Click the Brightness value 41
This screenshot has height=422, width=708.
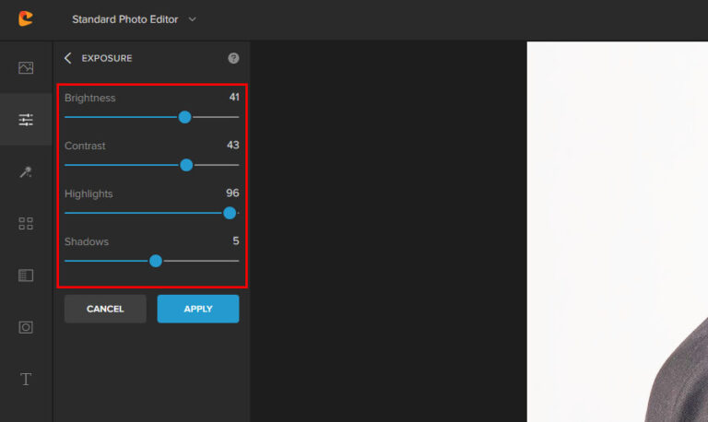(234, 97)
